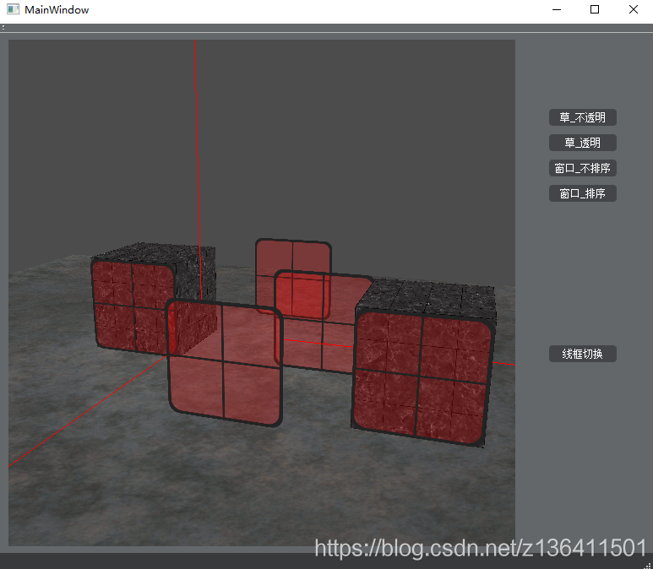
Task: Activate the 窗口_排序 button
Action: coord(582,193)
